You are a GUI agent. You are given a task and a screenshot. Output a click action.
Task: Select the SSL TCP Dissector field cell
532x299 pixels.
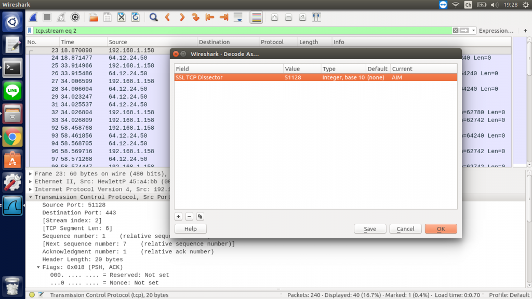point(229,77)
